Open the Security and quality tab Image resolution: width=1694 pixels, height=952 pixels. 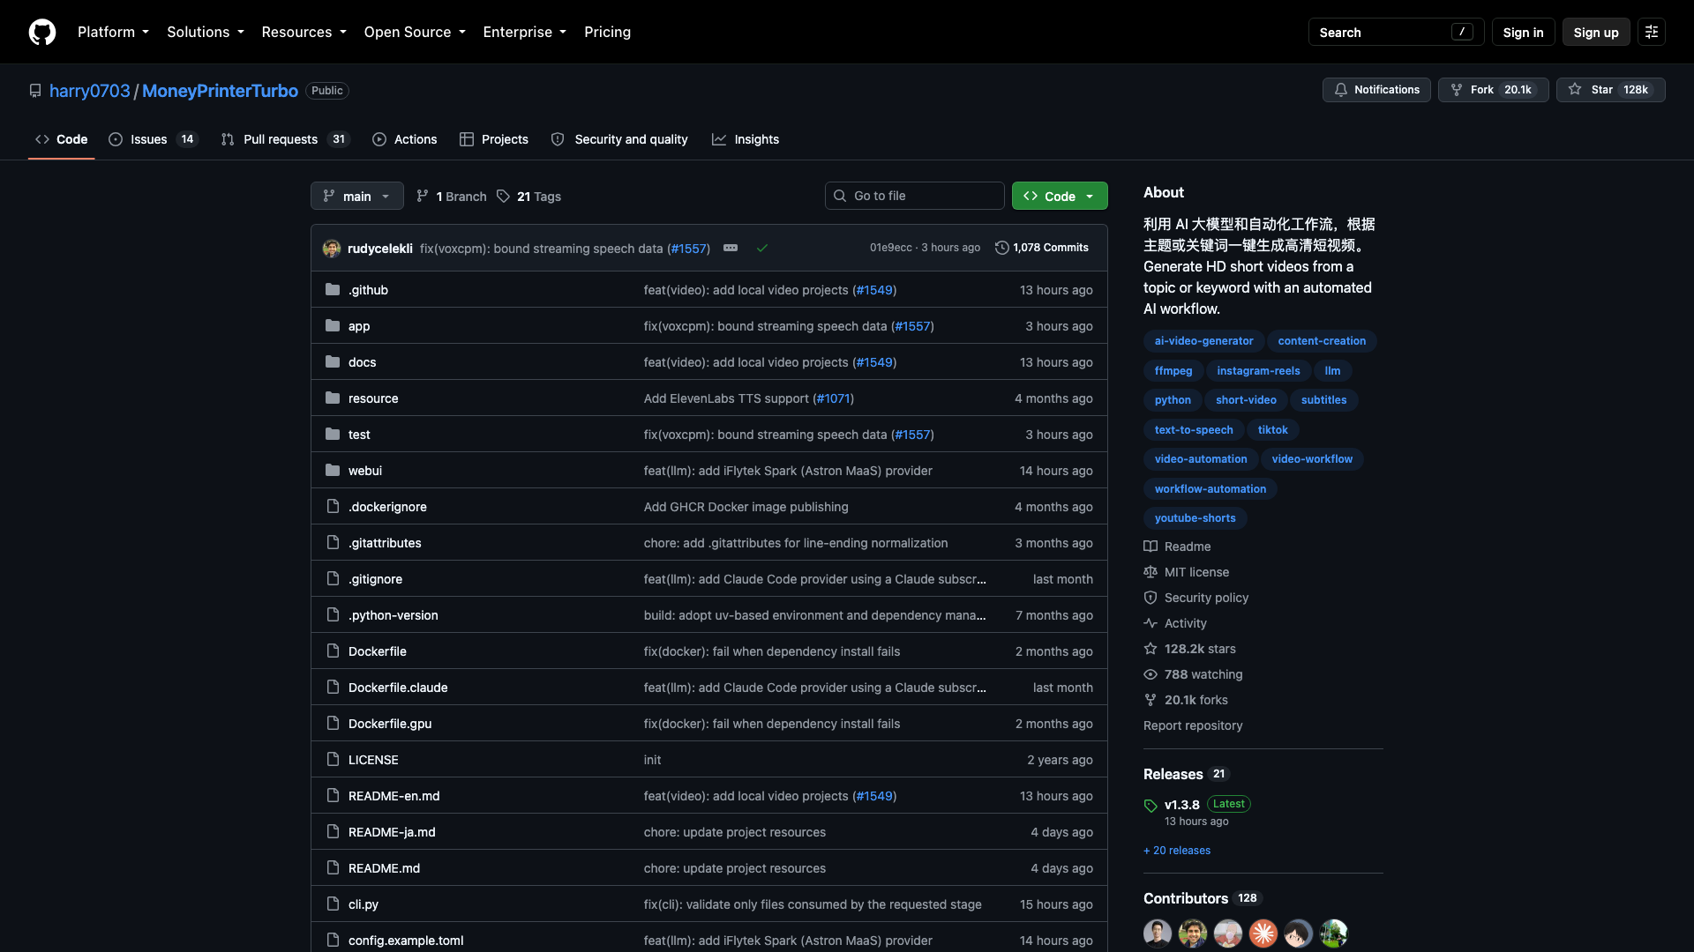pos(619,139)
